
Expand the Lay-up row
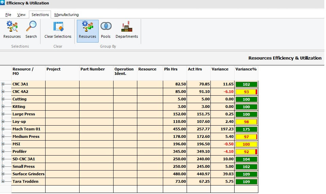[x=3, y=122]
